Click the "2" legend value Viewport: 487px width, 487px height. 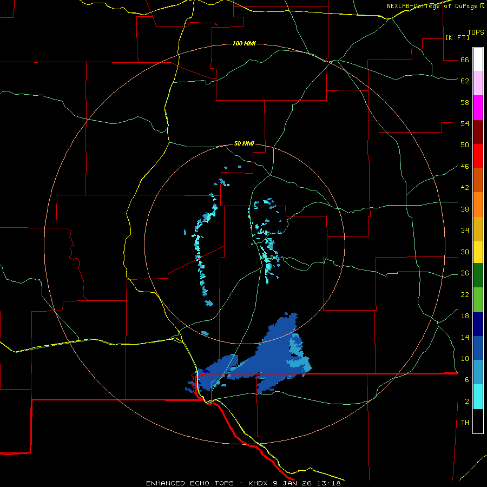466,402
